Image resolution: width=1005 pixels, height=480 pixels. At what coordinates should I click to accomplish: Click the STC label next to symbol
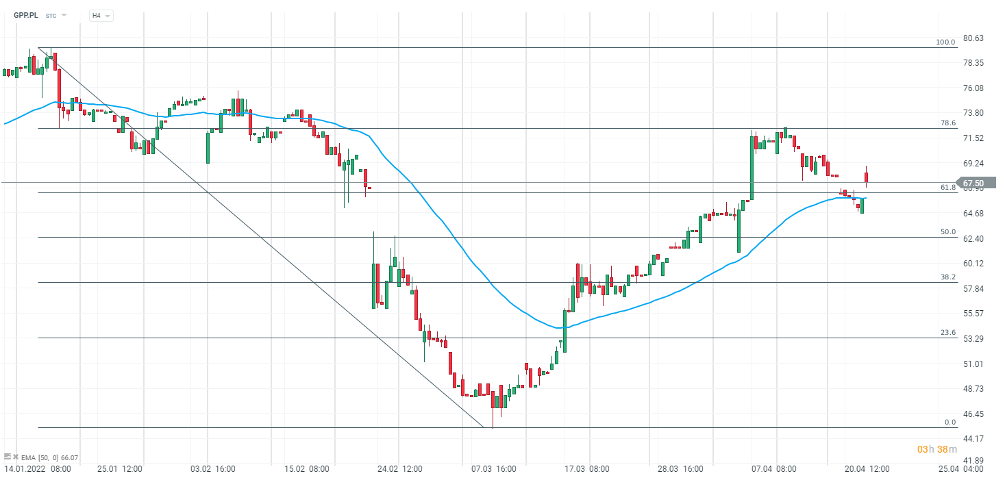[51, 16]
